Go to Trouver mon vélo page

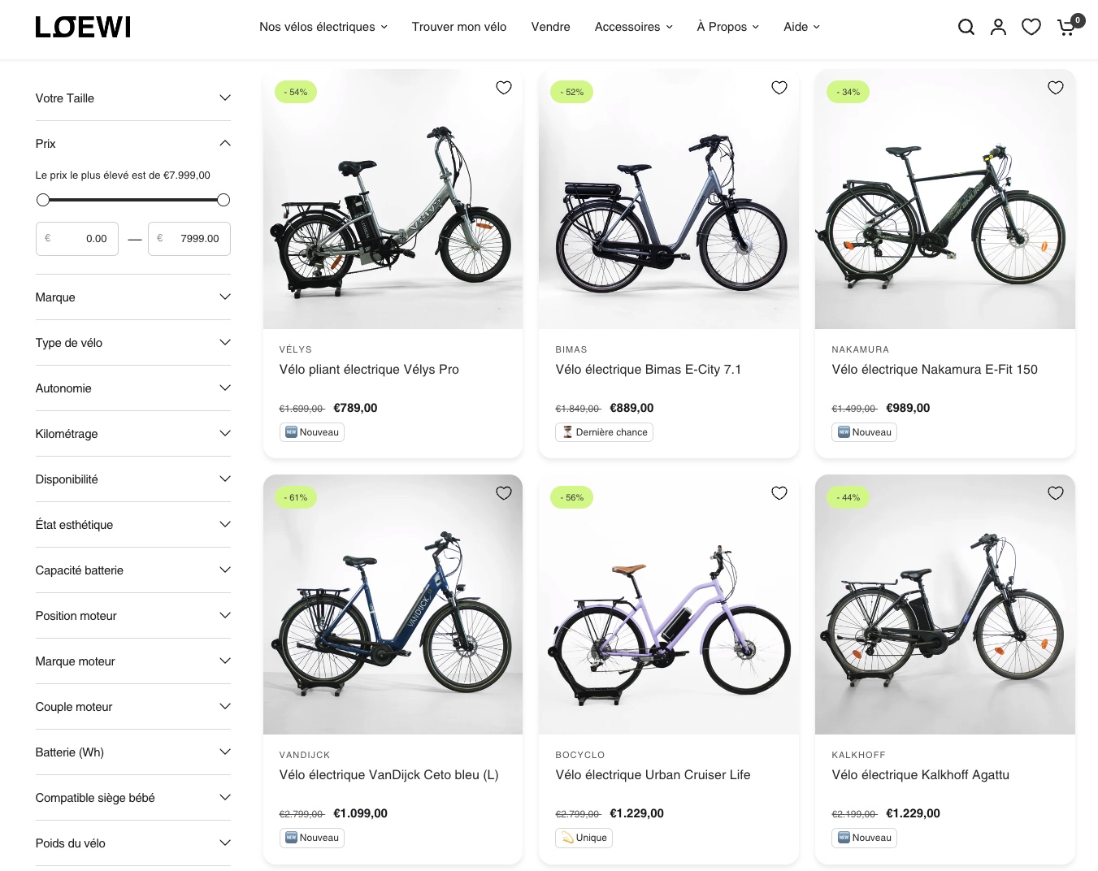pyautogui.click(x=458, y=27)
